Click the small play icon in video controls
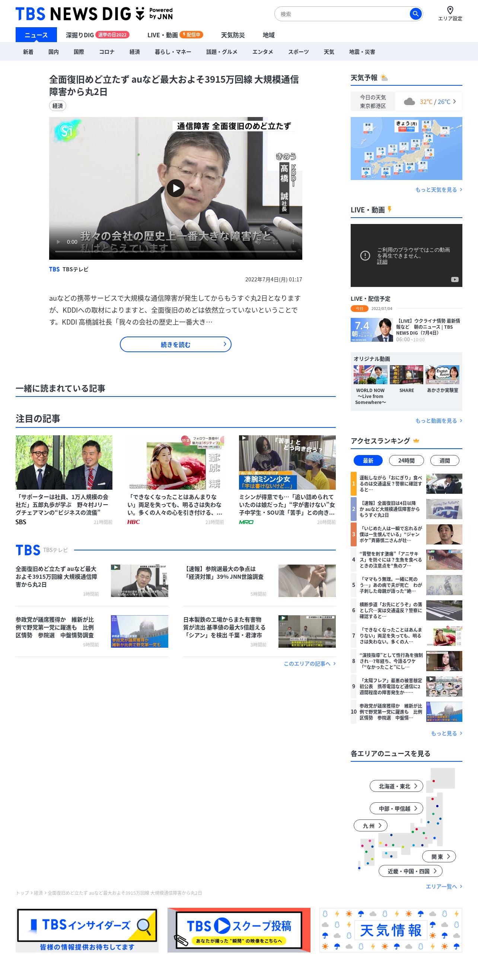The width and height of the screenshot is (478, 957). point(58,242)
